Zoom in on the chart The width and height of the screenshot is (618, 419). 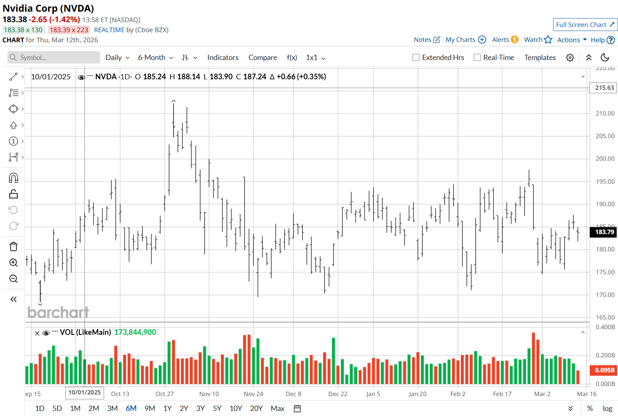click(13, 262)
